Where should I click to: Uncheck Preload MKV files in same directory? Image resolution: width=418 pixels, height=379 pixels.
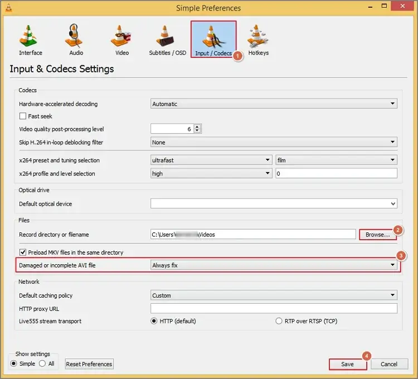[23, 252]
